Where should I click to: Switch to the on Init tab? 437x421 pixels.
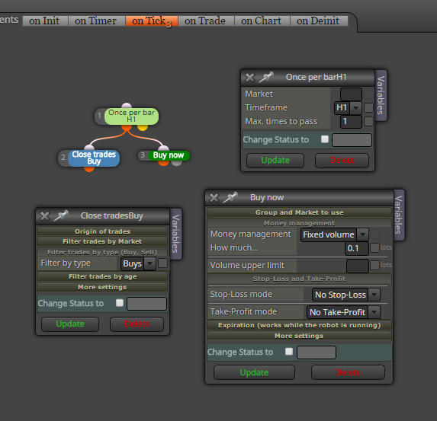[44, 21]
